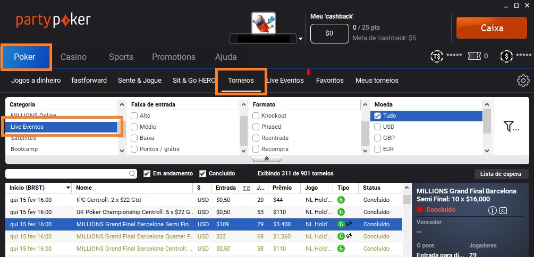Click Categoria list scroll-up arrow
This screenshot has height=257, width=534.
click(122, 104)
